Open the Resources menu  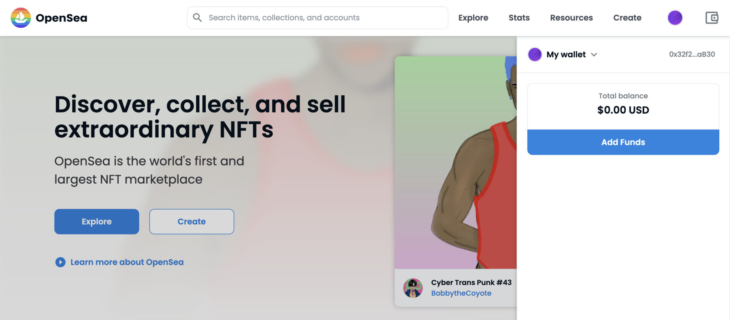coord(571,17)
